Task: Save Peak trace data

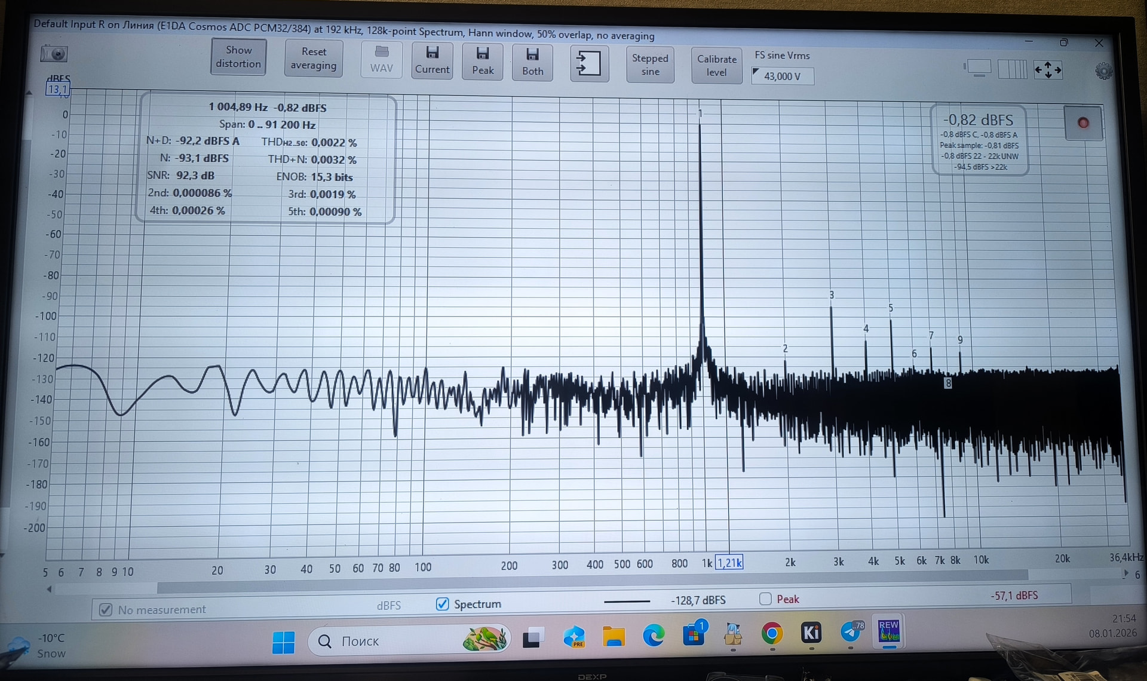Action: coord(483,62)
